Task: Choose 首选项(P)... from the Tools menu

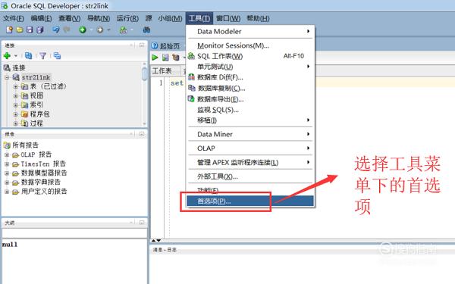Action: pyautogui.click(x=250, y=201)
